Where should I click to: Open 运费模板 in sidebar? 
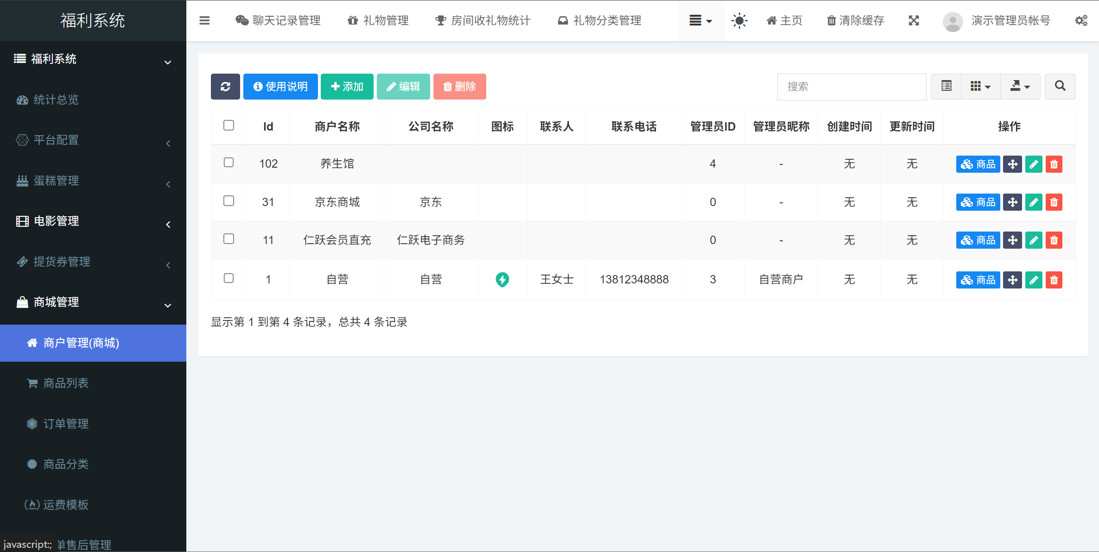pyautogui.click(x=93, y=505)
